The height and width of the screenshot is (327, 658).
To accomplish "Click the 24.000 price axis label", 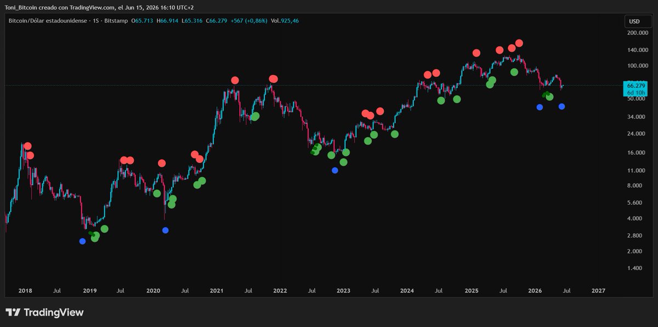I will [636, 133].
